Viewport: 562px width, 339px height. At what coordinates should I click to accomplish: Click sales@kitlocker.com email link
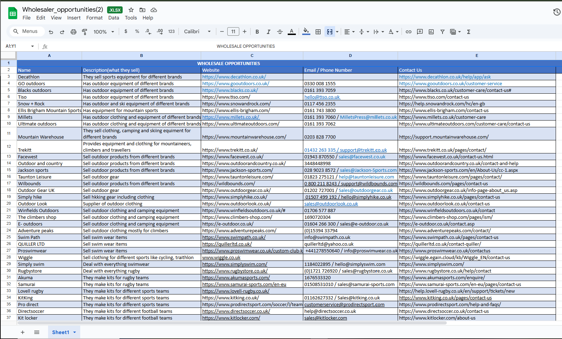pyautogui.click(x=326, y=318)
